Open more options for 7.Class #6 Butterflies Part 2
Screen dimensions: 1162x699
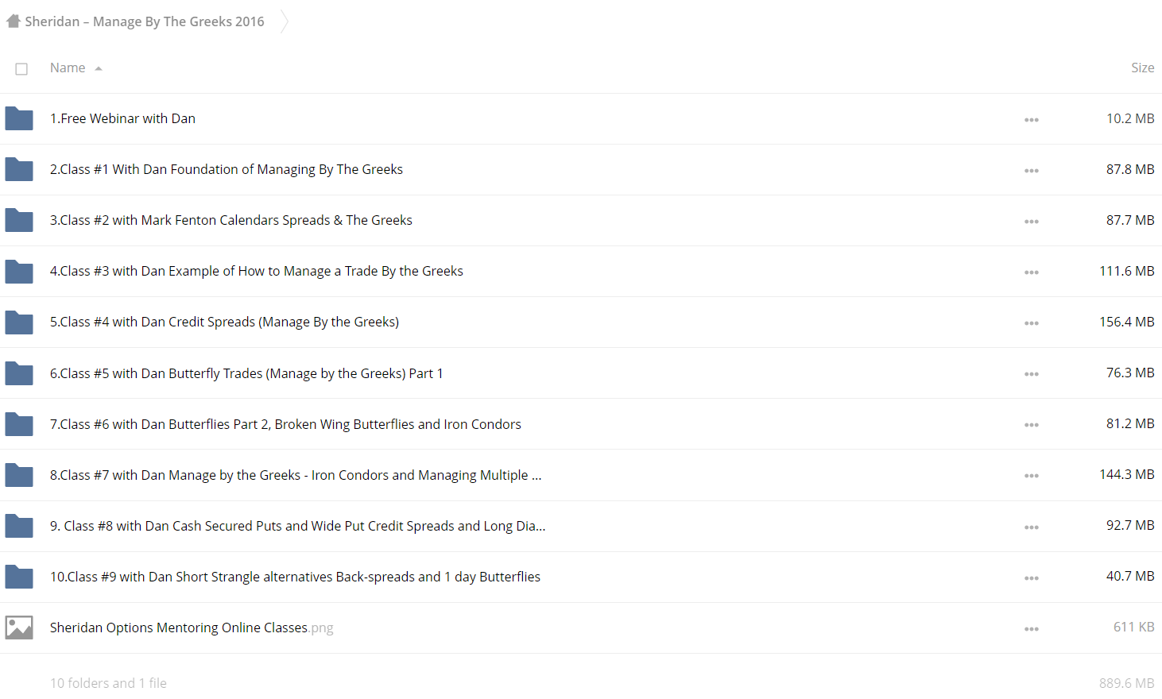tap(1032, 425)
